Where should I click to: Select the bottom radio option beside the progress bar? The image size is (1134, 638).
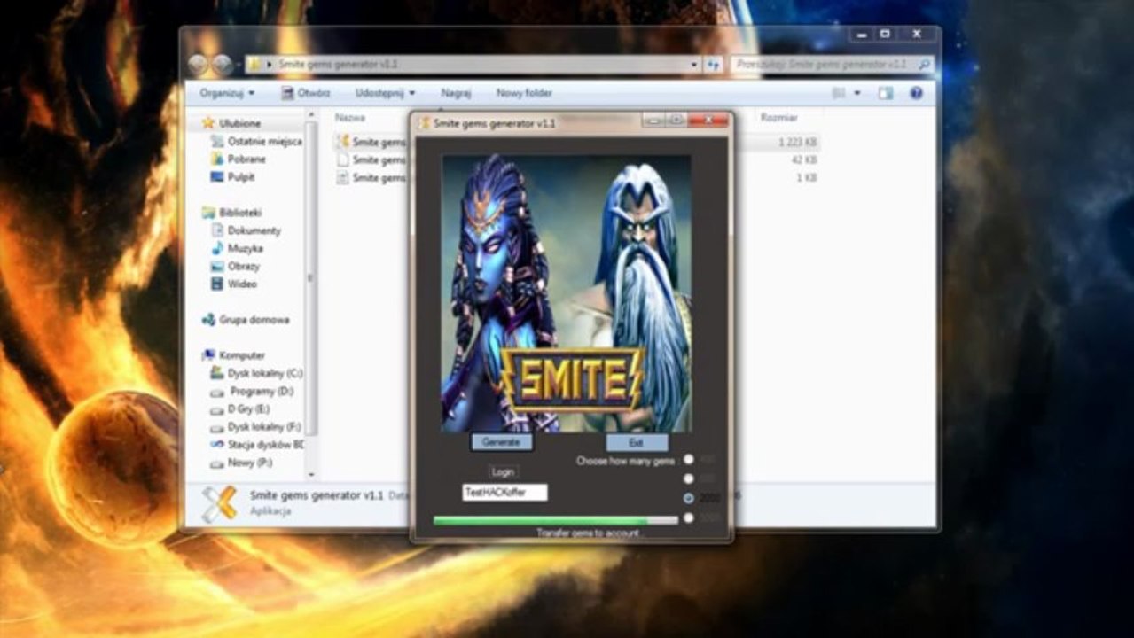[689, 517]
